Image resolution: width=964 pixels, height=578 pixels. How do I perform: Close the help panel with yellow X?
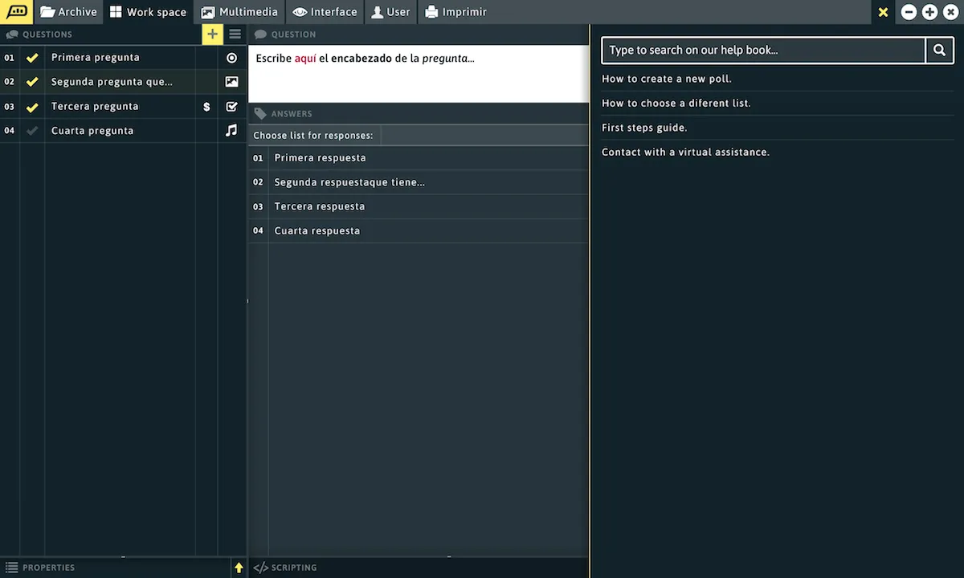pos(883,12)
